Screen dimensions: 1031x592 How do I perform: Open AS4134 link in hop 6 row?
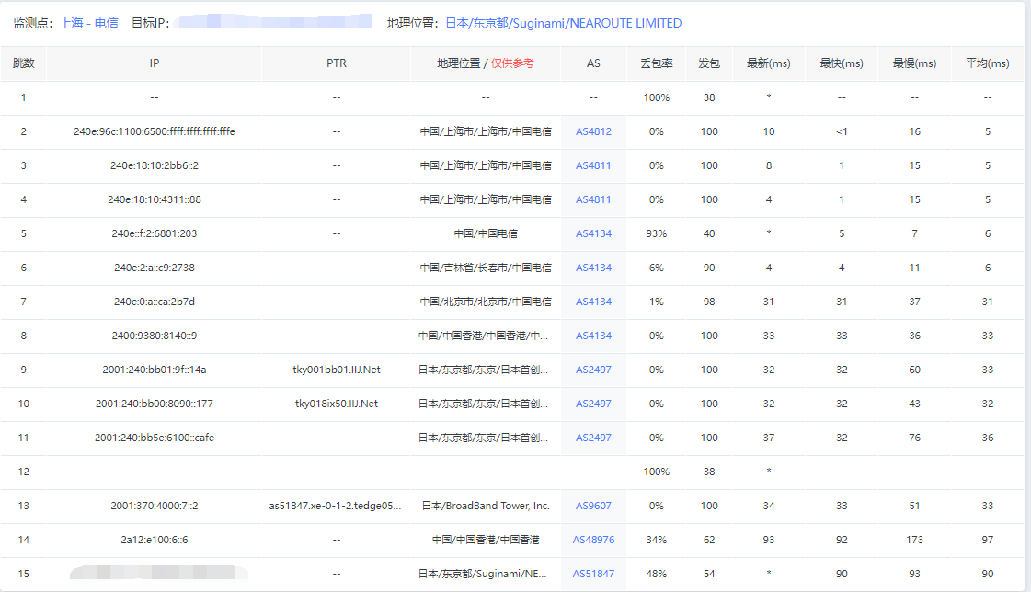click(593, 268)
